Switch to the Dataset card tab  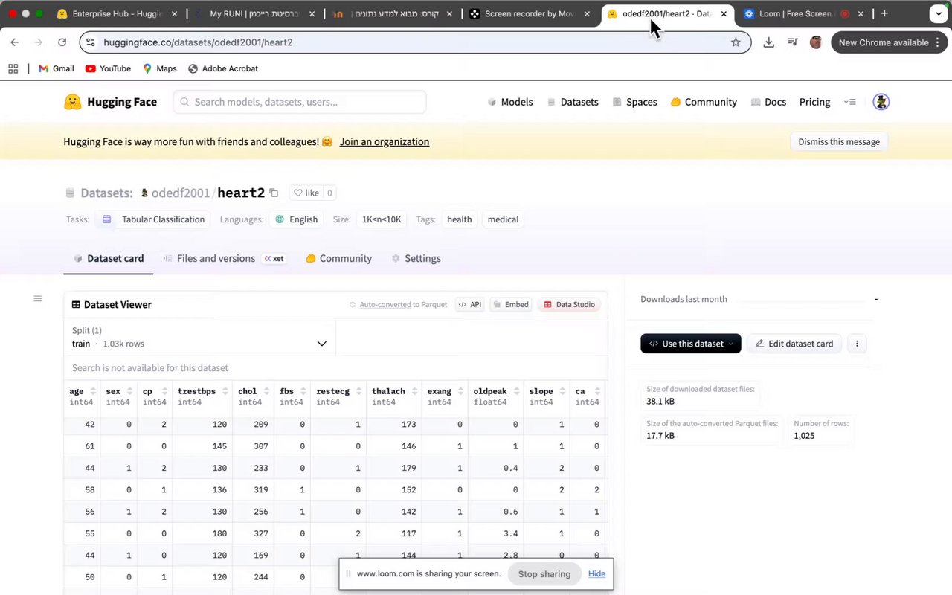point(109,258)
